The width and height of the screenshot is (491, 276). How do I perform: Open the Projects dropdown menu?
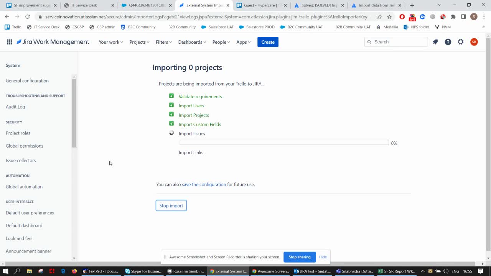point(139,42)
